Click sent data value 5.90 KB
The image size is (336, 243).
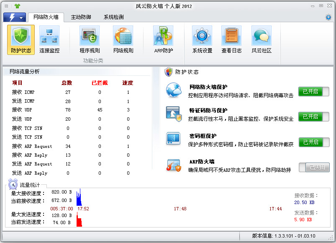[x=303, y=220]
